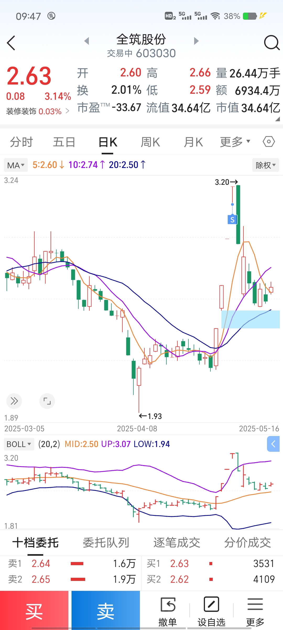Expand chart with double-arrow icon

coord(14,401)
